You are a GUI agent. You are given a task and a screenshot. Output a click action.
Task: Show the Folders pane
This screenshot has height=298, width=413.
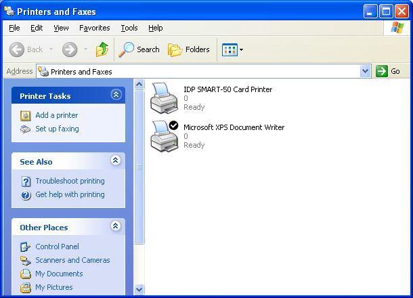[189, 49]
